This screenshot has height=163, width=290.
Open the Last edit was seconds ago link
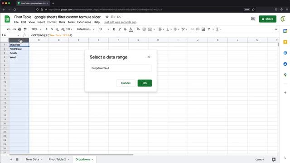click(x=120, y=22)
